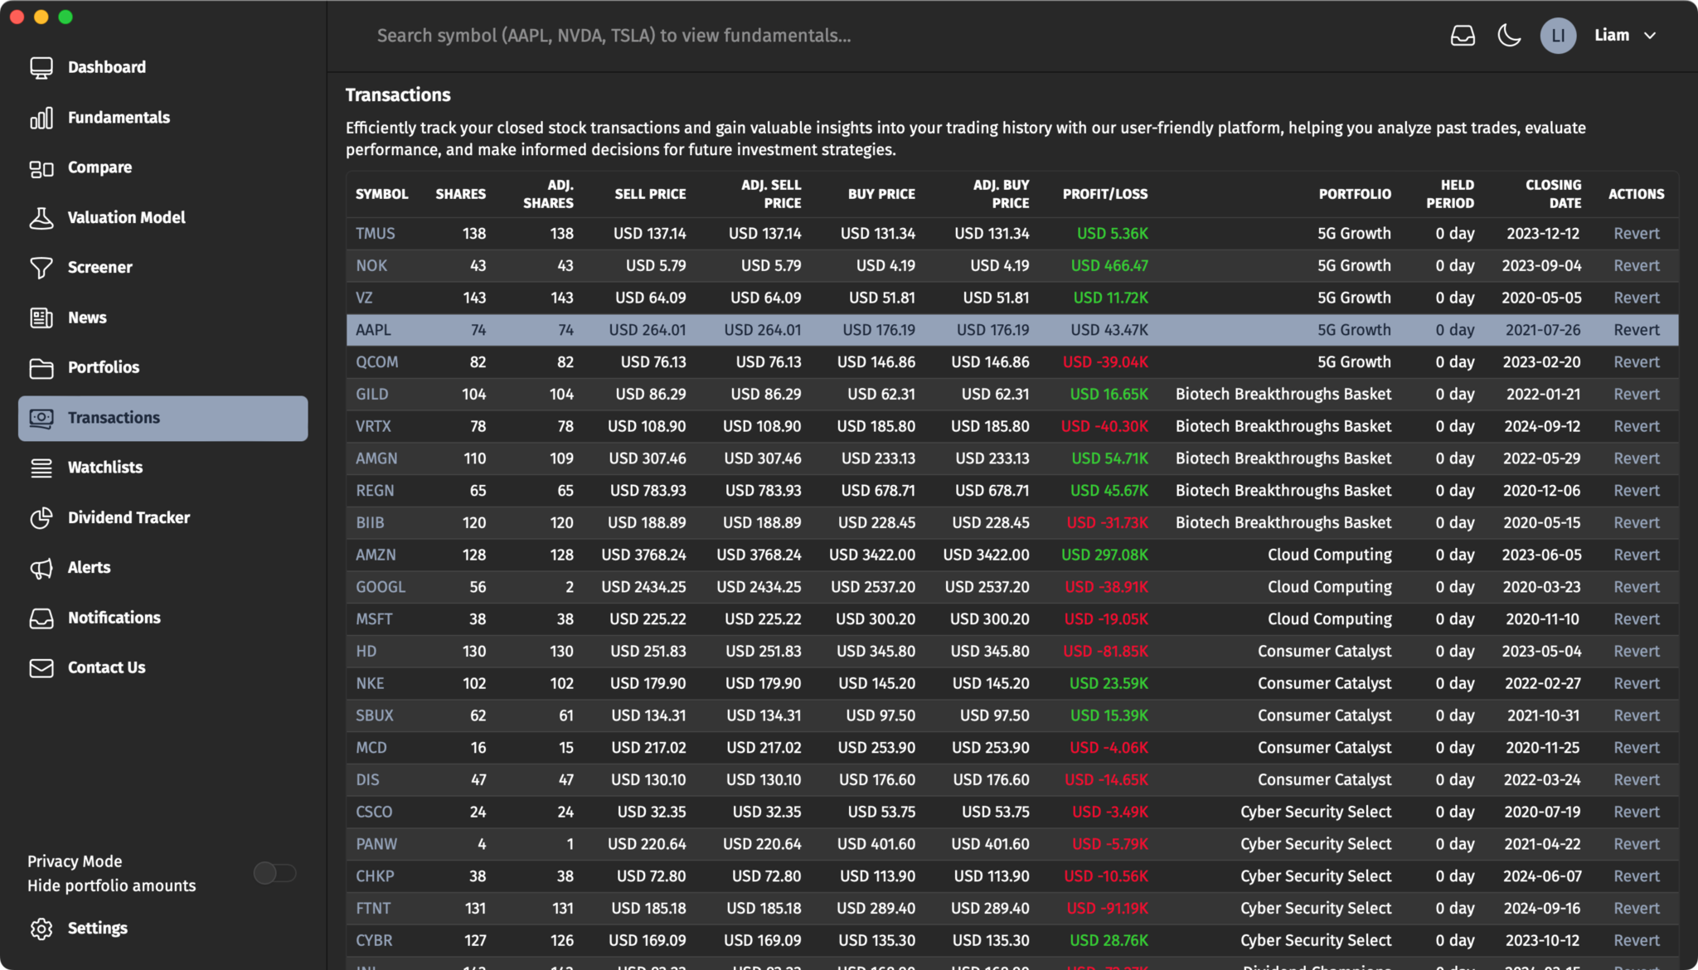The image size is (1698, 970).
Task: Revert the GOOGL transaction
Action: point(1636,587)
